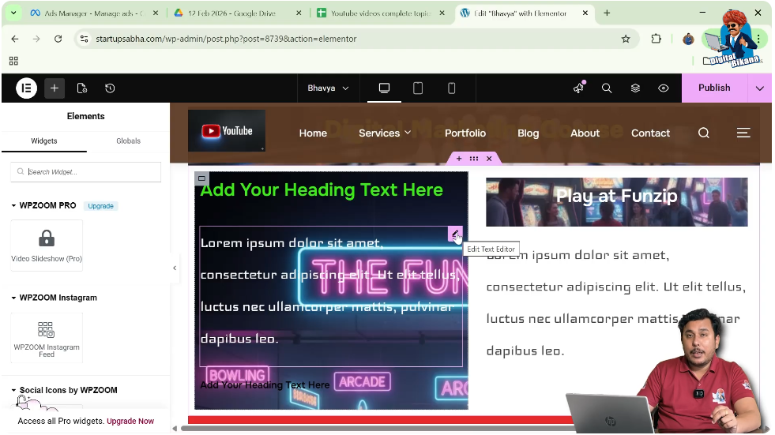Switch to mobile responsive view
This screenshot has width=775, height=435.
click(x=452, y=88)
